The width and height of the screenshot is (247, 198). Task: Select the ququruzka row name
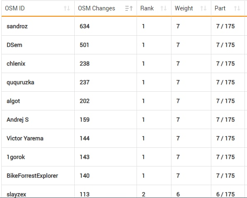(20, 82)
